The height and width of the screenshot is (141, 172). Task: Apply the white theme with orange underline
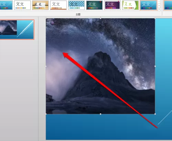coord(58,5)
